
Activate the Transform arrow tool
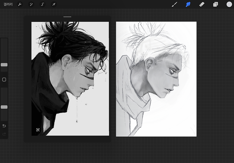[x=54, y=4]
